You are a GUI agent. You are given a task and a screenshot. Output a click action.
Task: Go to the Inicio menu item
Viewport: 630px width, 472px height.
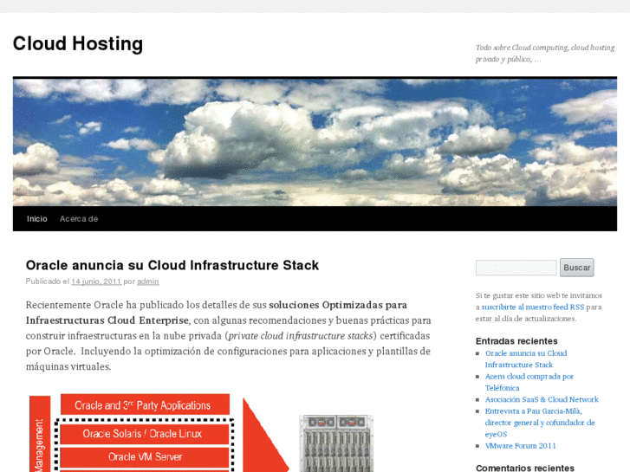pos(37,219)
